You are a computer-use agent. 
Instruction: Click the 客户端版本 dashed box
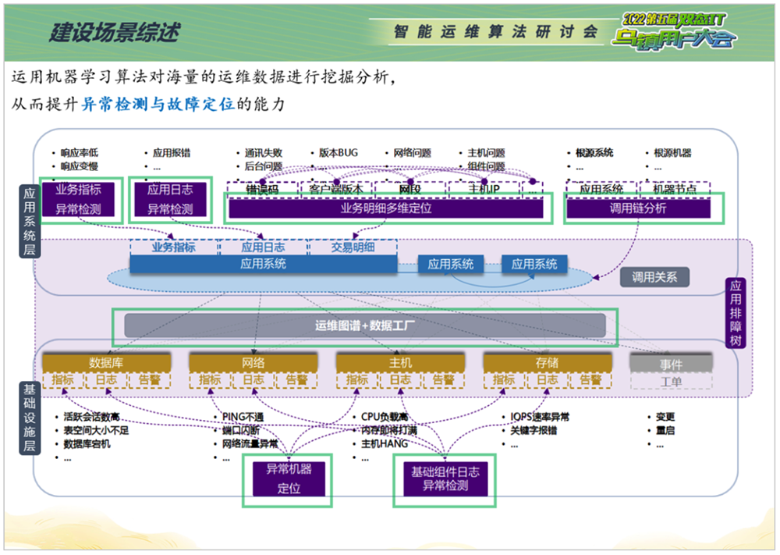pos(335,189)
